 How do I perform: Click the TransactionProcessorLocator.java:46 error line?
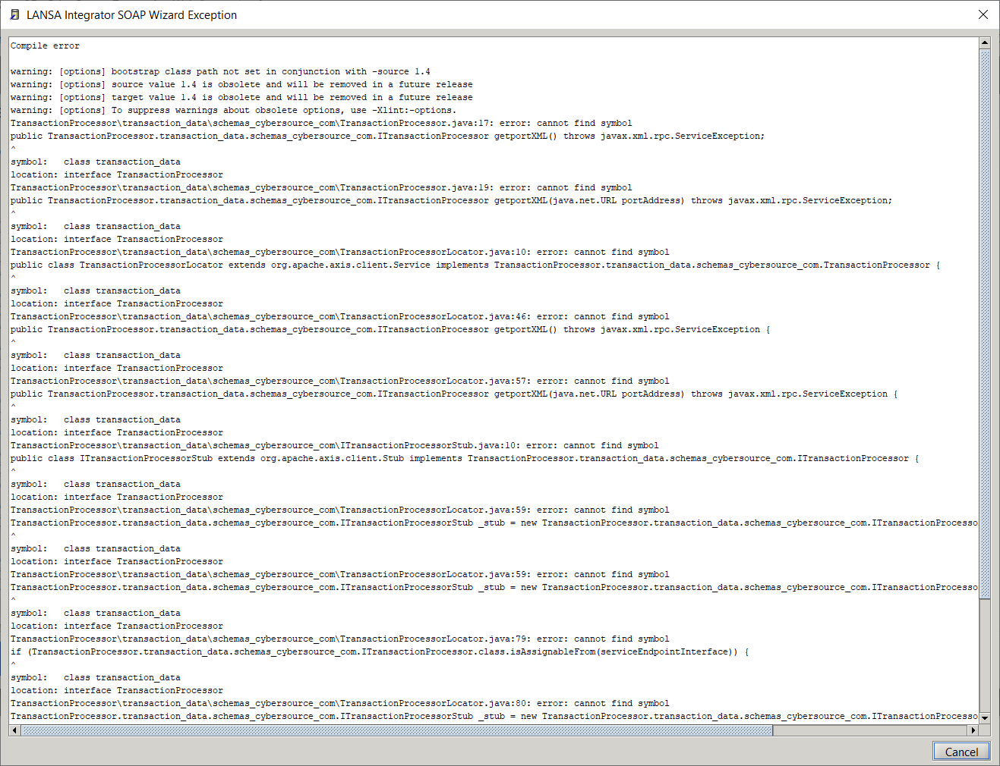(x=340, y=316)
